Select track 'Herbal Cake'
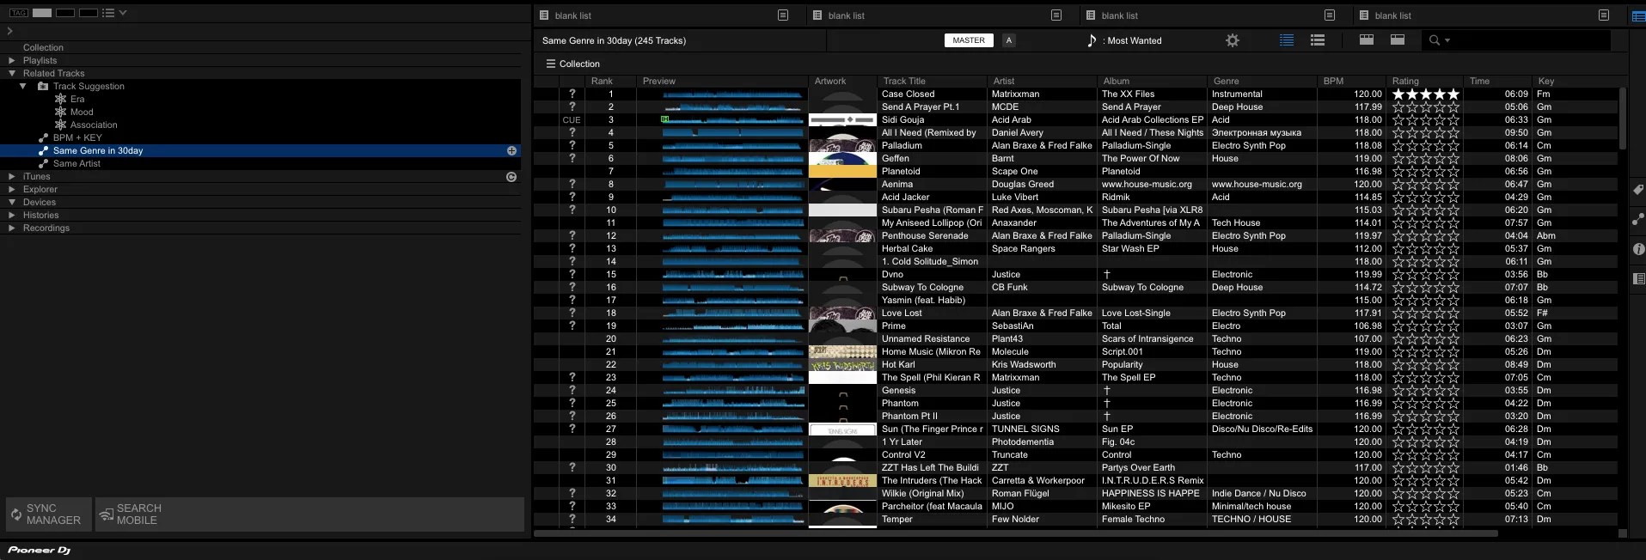 907,248
